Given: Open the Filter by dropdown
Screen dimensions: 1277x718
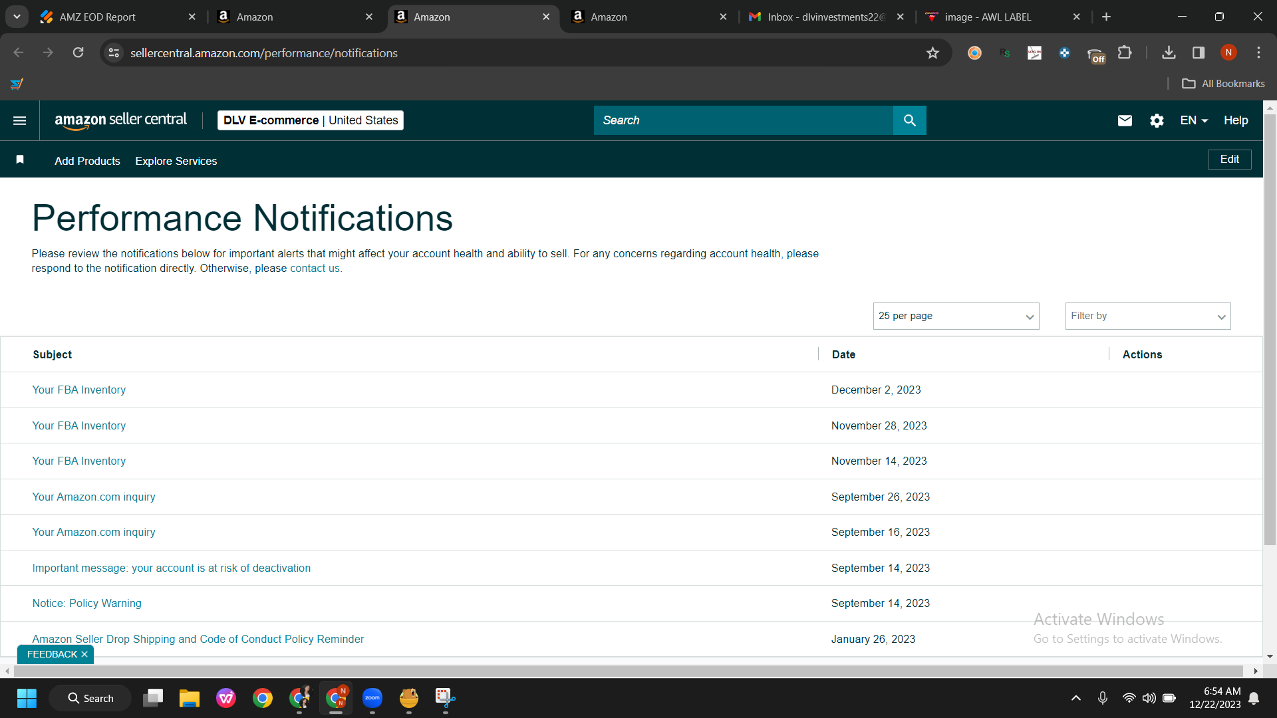Looking at the screenshot, I should (1148, 316).
